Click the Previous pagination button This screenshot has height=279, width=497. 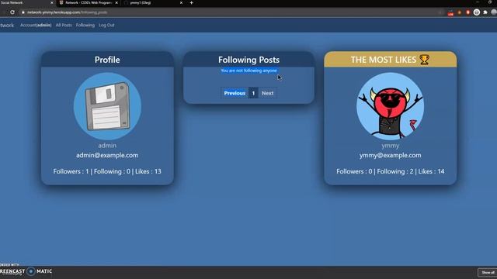pyautogui.click(x=235, y=93)
